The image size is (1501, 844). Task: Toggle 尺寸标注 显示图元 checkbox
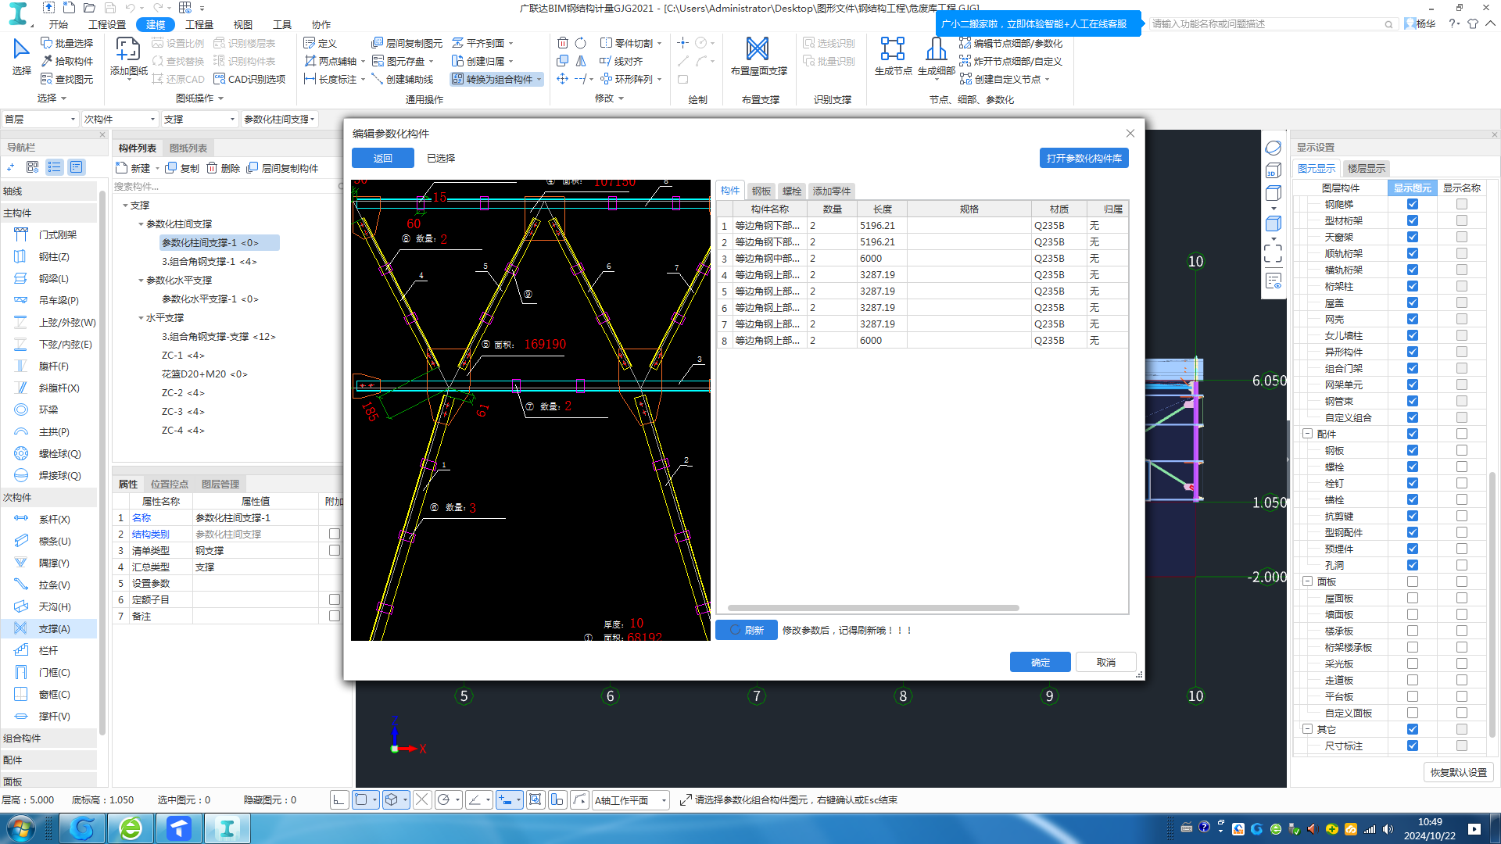1412,746
